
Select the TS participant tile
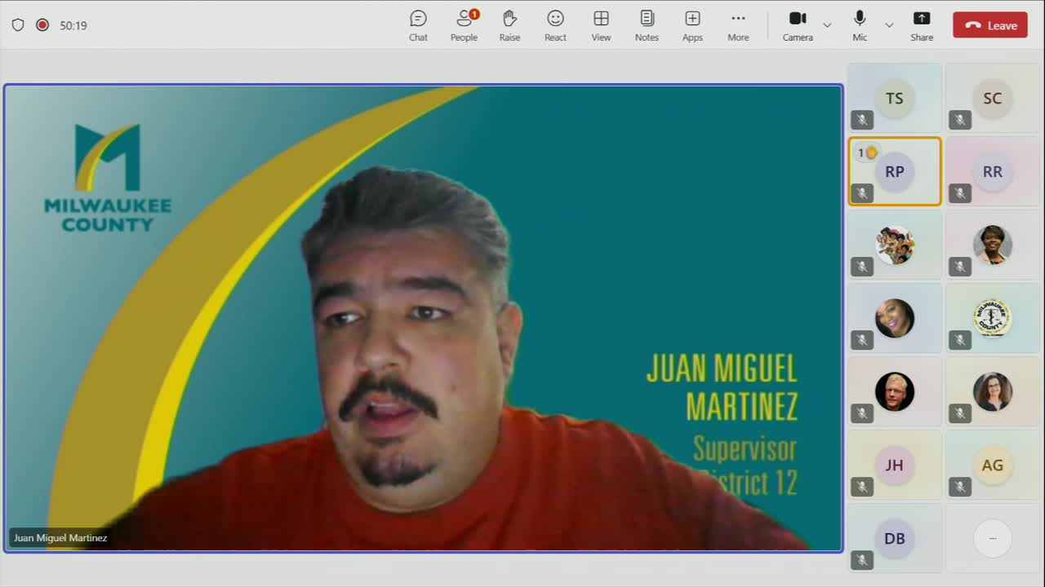[895, 98]
